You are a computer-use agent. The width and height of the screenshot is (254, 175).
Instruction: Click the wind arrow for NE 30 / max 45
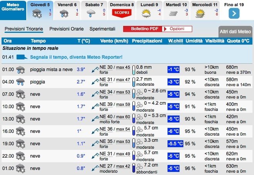click(x=95, y=70)
